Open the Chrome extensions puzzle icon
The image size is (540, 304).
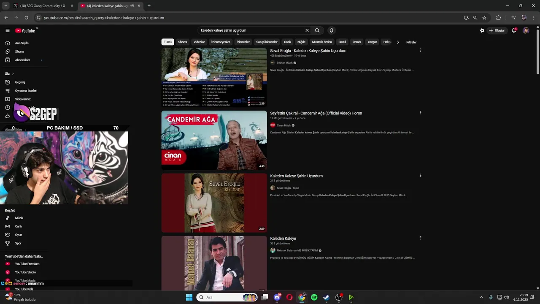click(x=498, y=18)
